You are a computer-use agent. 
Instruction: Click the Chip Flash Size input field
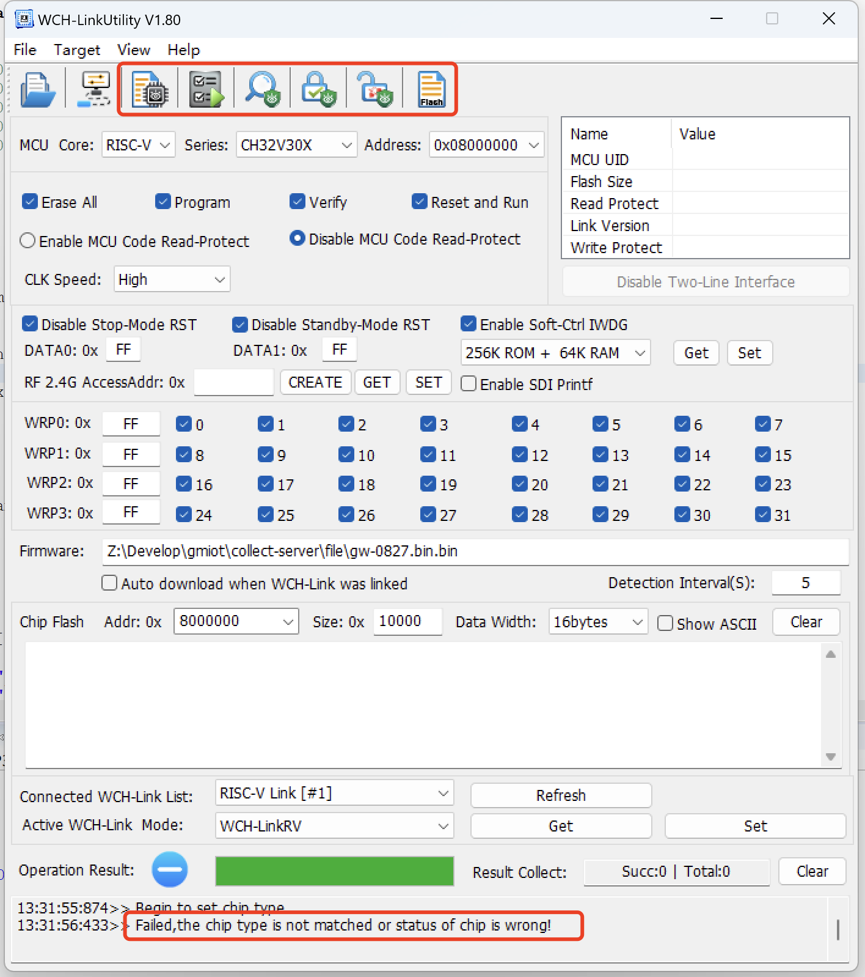[407, 622]
